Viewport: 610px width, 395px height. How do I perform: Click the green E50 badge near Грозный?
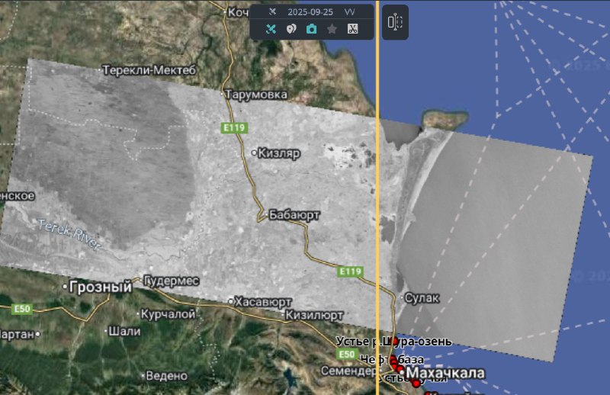click(x=21, y=309)
